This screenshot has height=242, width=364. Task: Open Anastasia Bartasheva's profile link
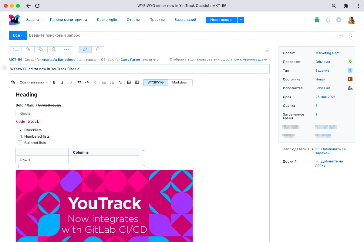(x=59, y=60)
